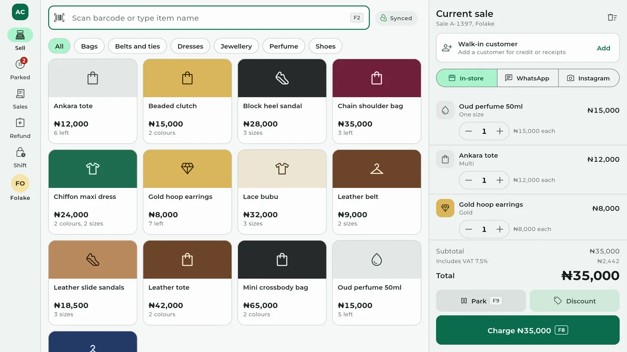This screenshot has height=352, width=627.
Task: Click the Synced status indicator
Action: 396,18
